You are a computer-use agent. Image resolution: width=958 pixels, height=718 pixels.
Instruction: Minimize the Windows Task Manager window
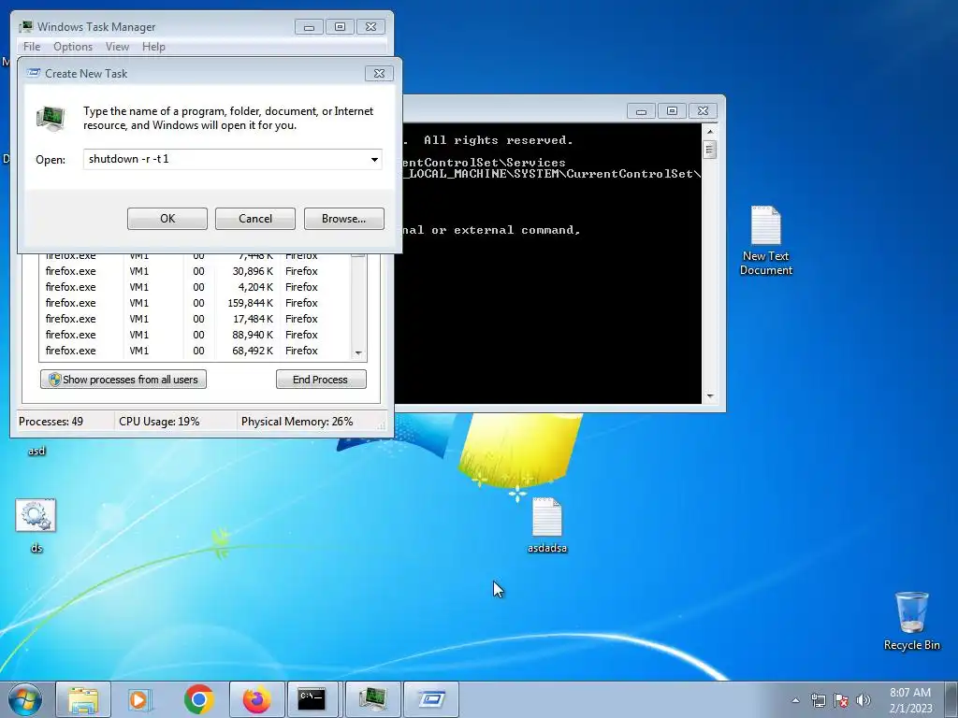pyautogui.click(x=309, y=27)
